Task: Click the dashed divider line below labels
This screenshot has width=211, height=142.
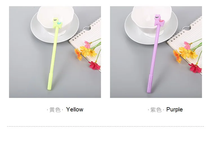Action: pos(105,126)
